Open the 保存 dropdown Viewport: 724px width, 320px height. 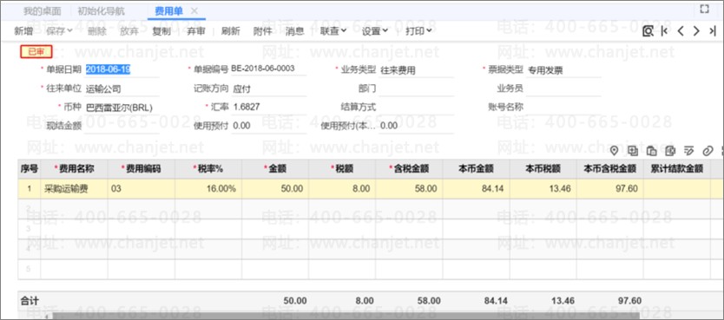tap(60, 31)
